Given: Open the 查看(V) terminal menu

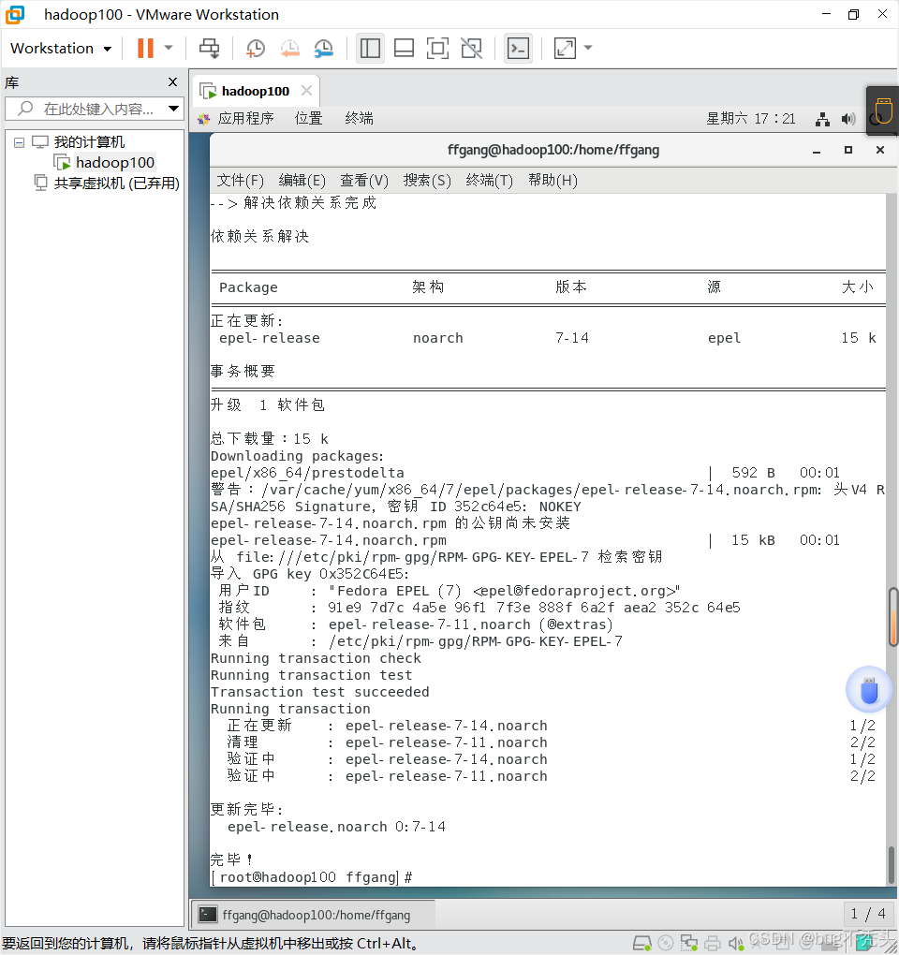Looking at the screenshot, I should 364,181.
